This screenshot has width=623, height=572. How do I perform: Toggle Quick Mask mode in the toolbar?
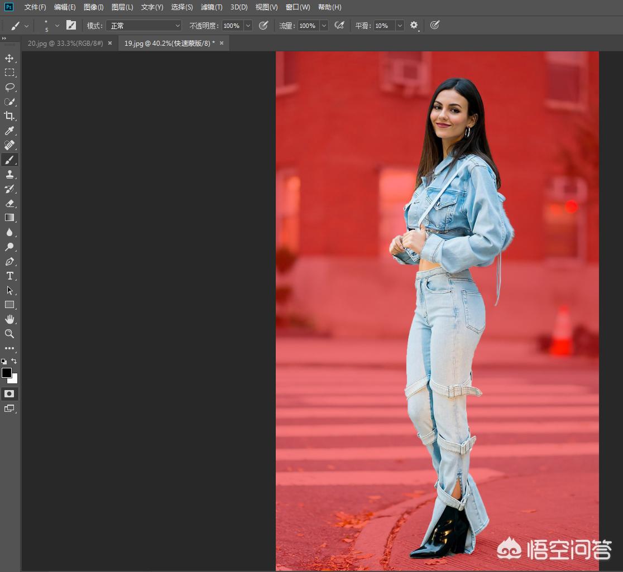pyautogui.click(x=9, y=393)
